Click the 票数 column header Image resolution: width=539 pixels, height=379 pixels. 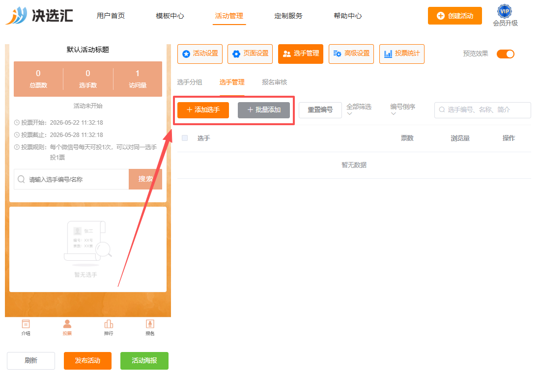click(407, 138)
